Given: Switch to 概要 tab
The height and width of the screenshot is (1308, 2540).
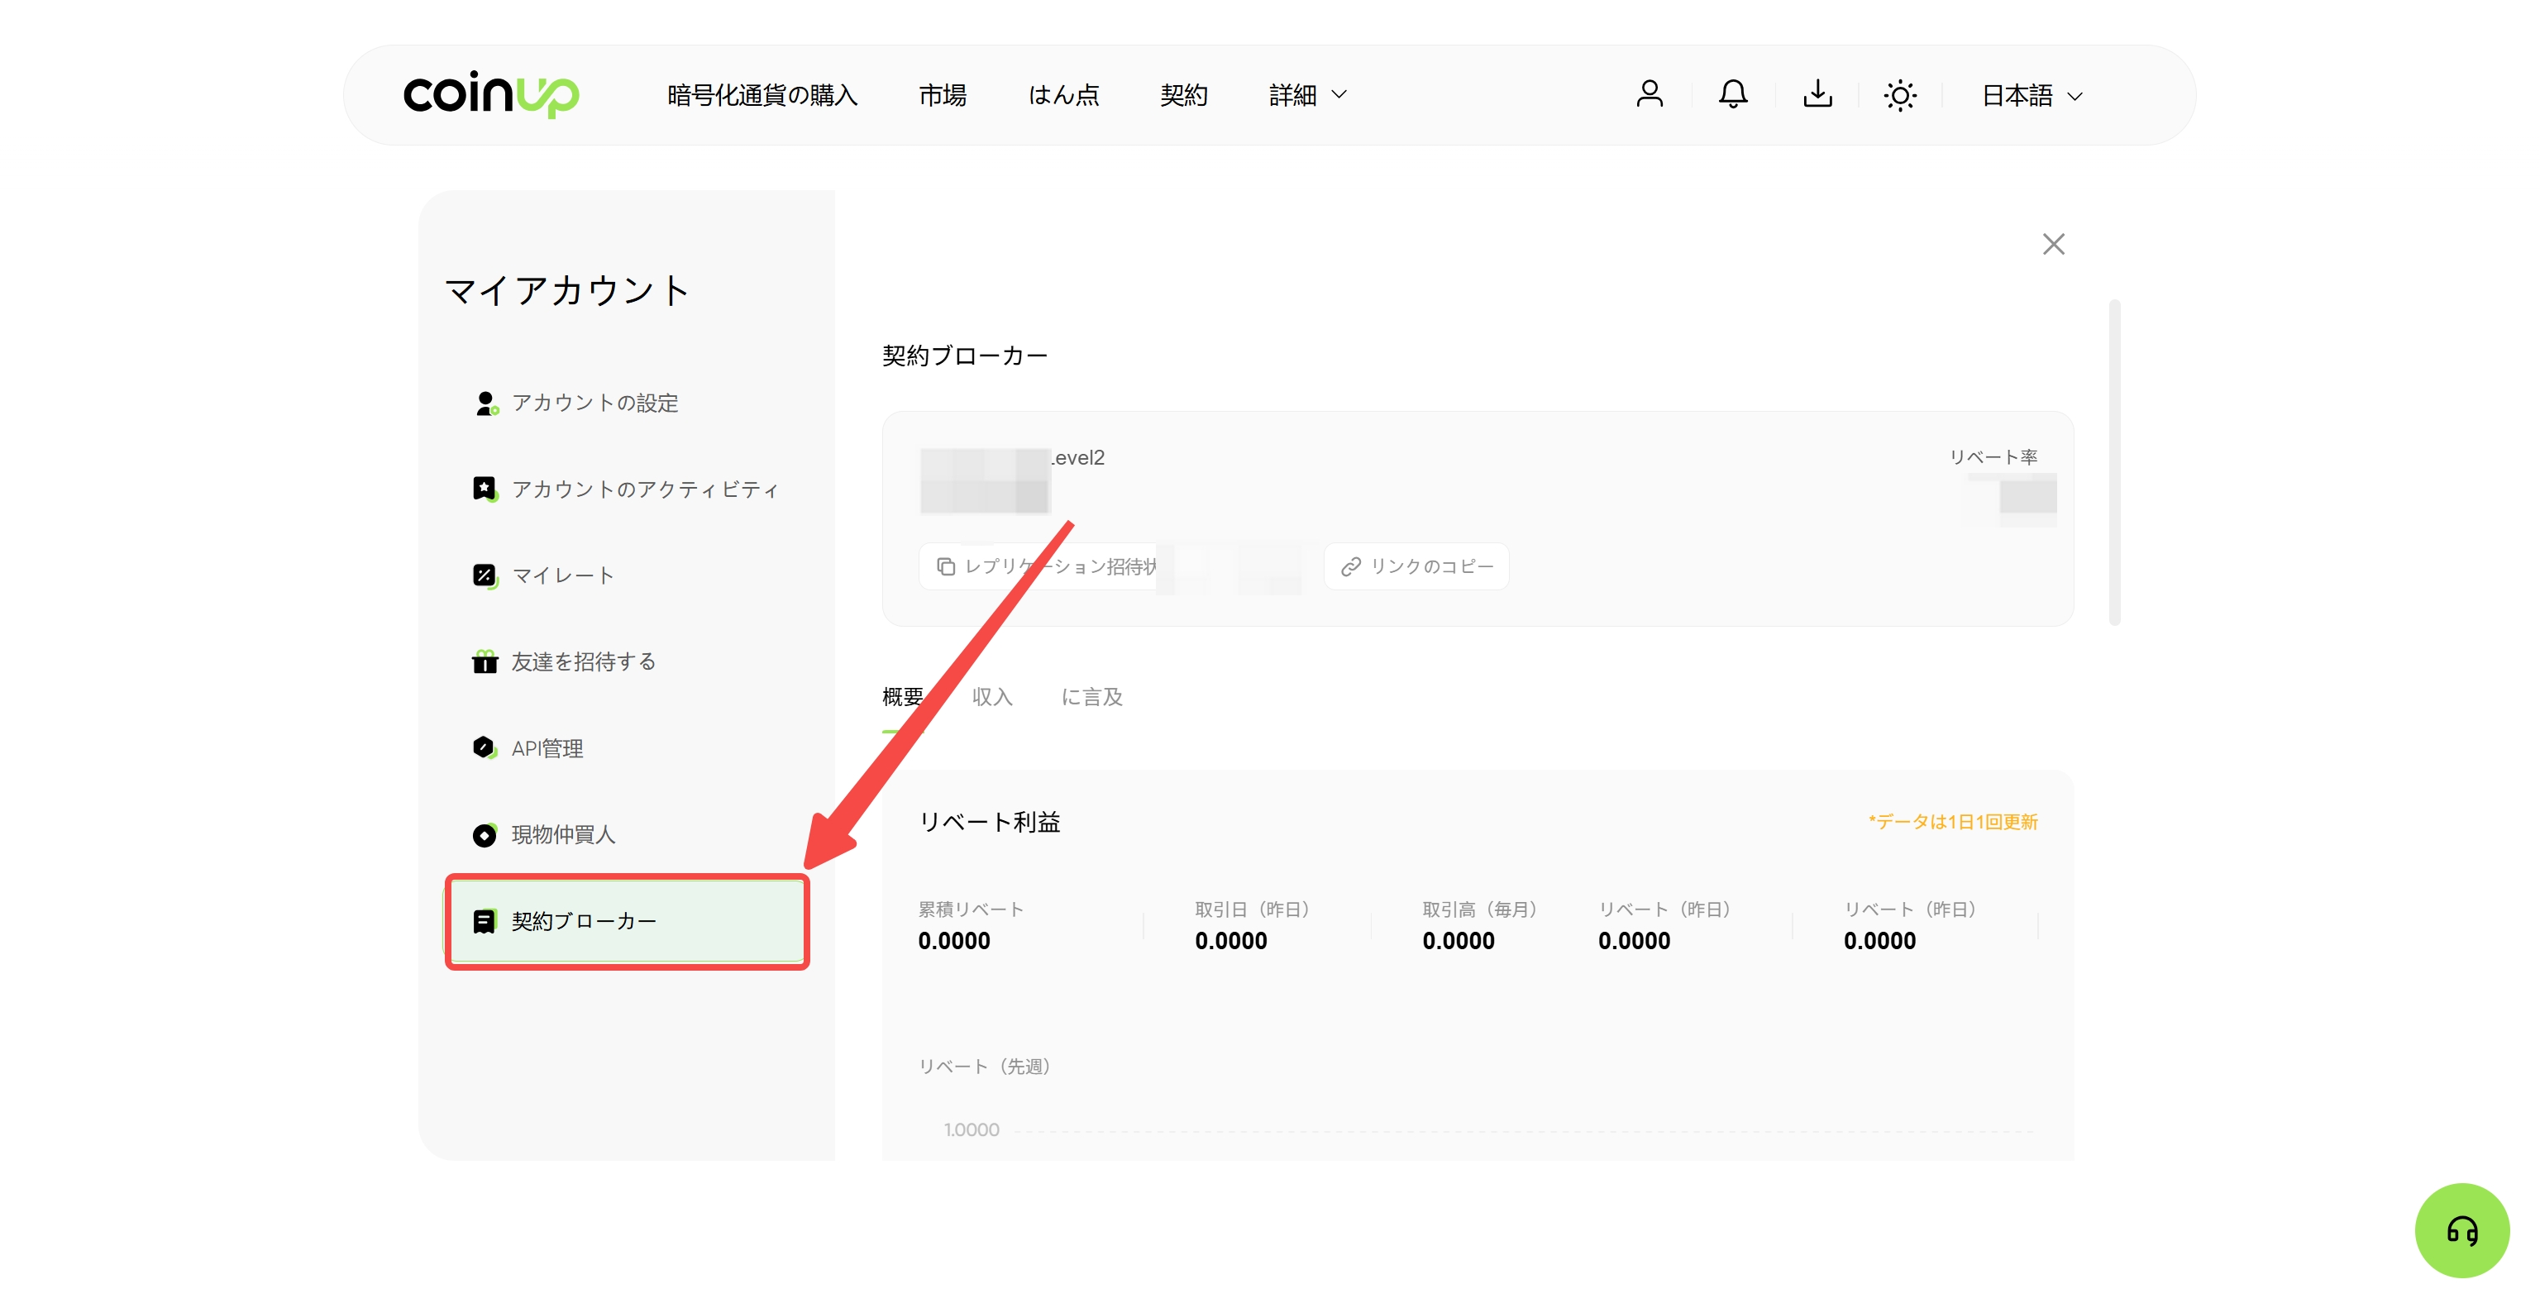Looking at the screenshot, I should [902, 697].
